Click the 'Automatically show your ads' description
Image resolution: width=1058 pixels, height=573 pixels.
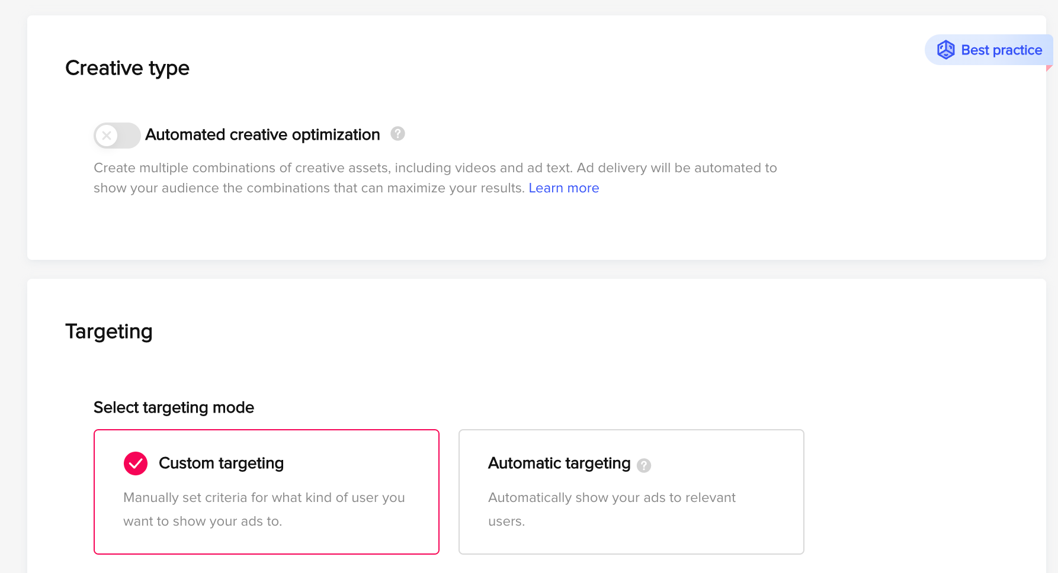(x=612, y=509)
